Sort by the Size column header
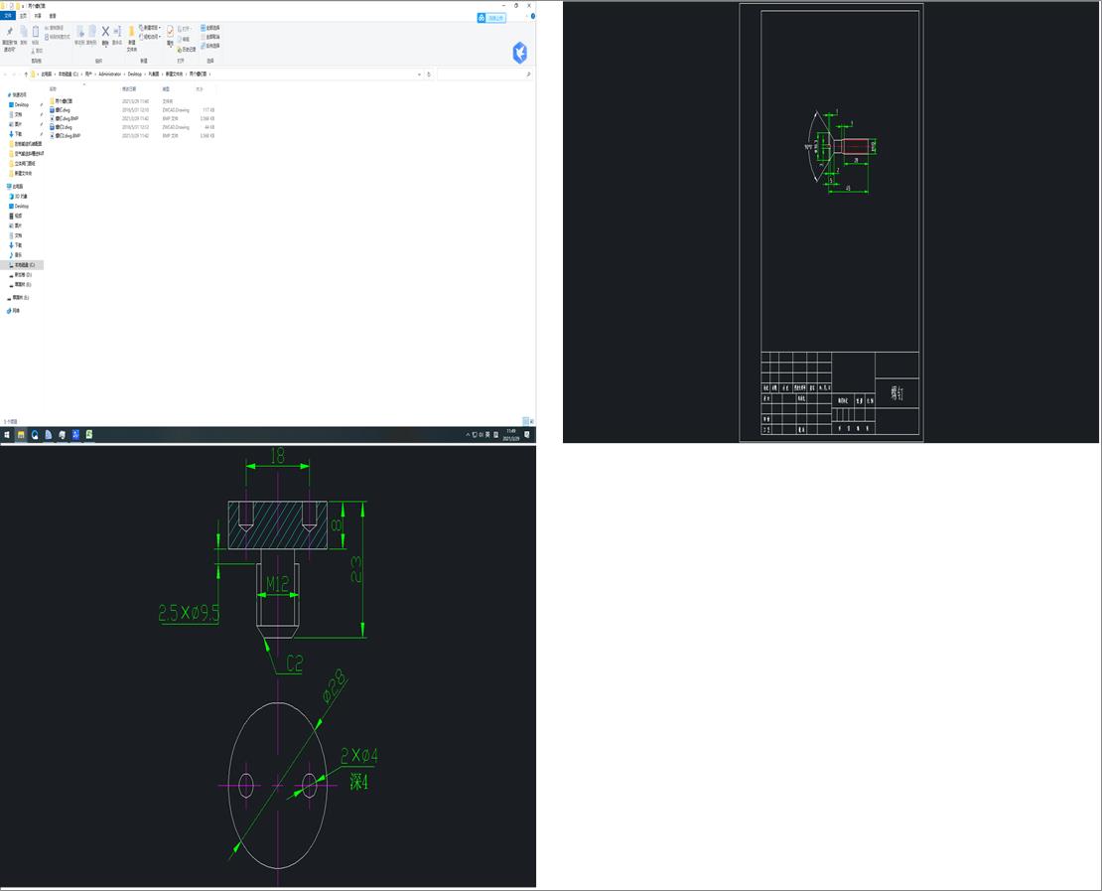 point(200,89)
